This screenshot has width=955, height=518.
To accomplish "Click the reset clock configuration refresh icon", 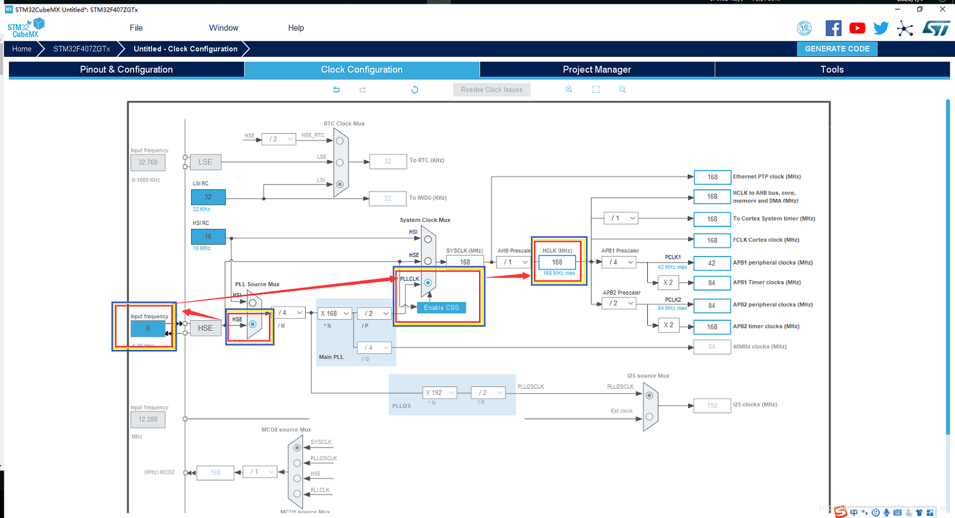I will [x=415, y=90].
